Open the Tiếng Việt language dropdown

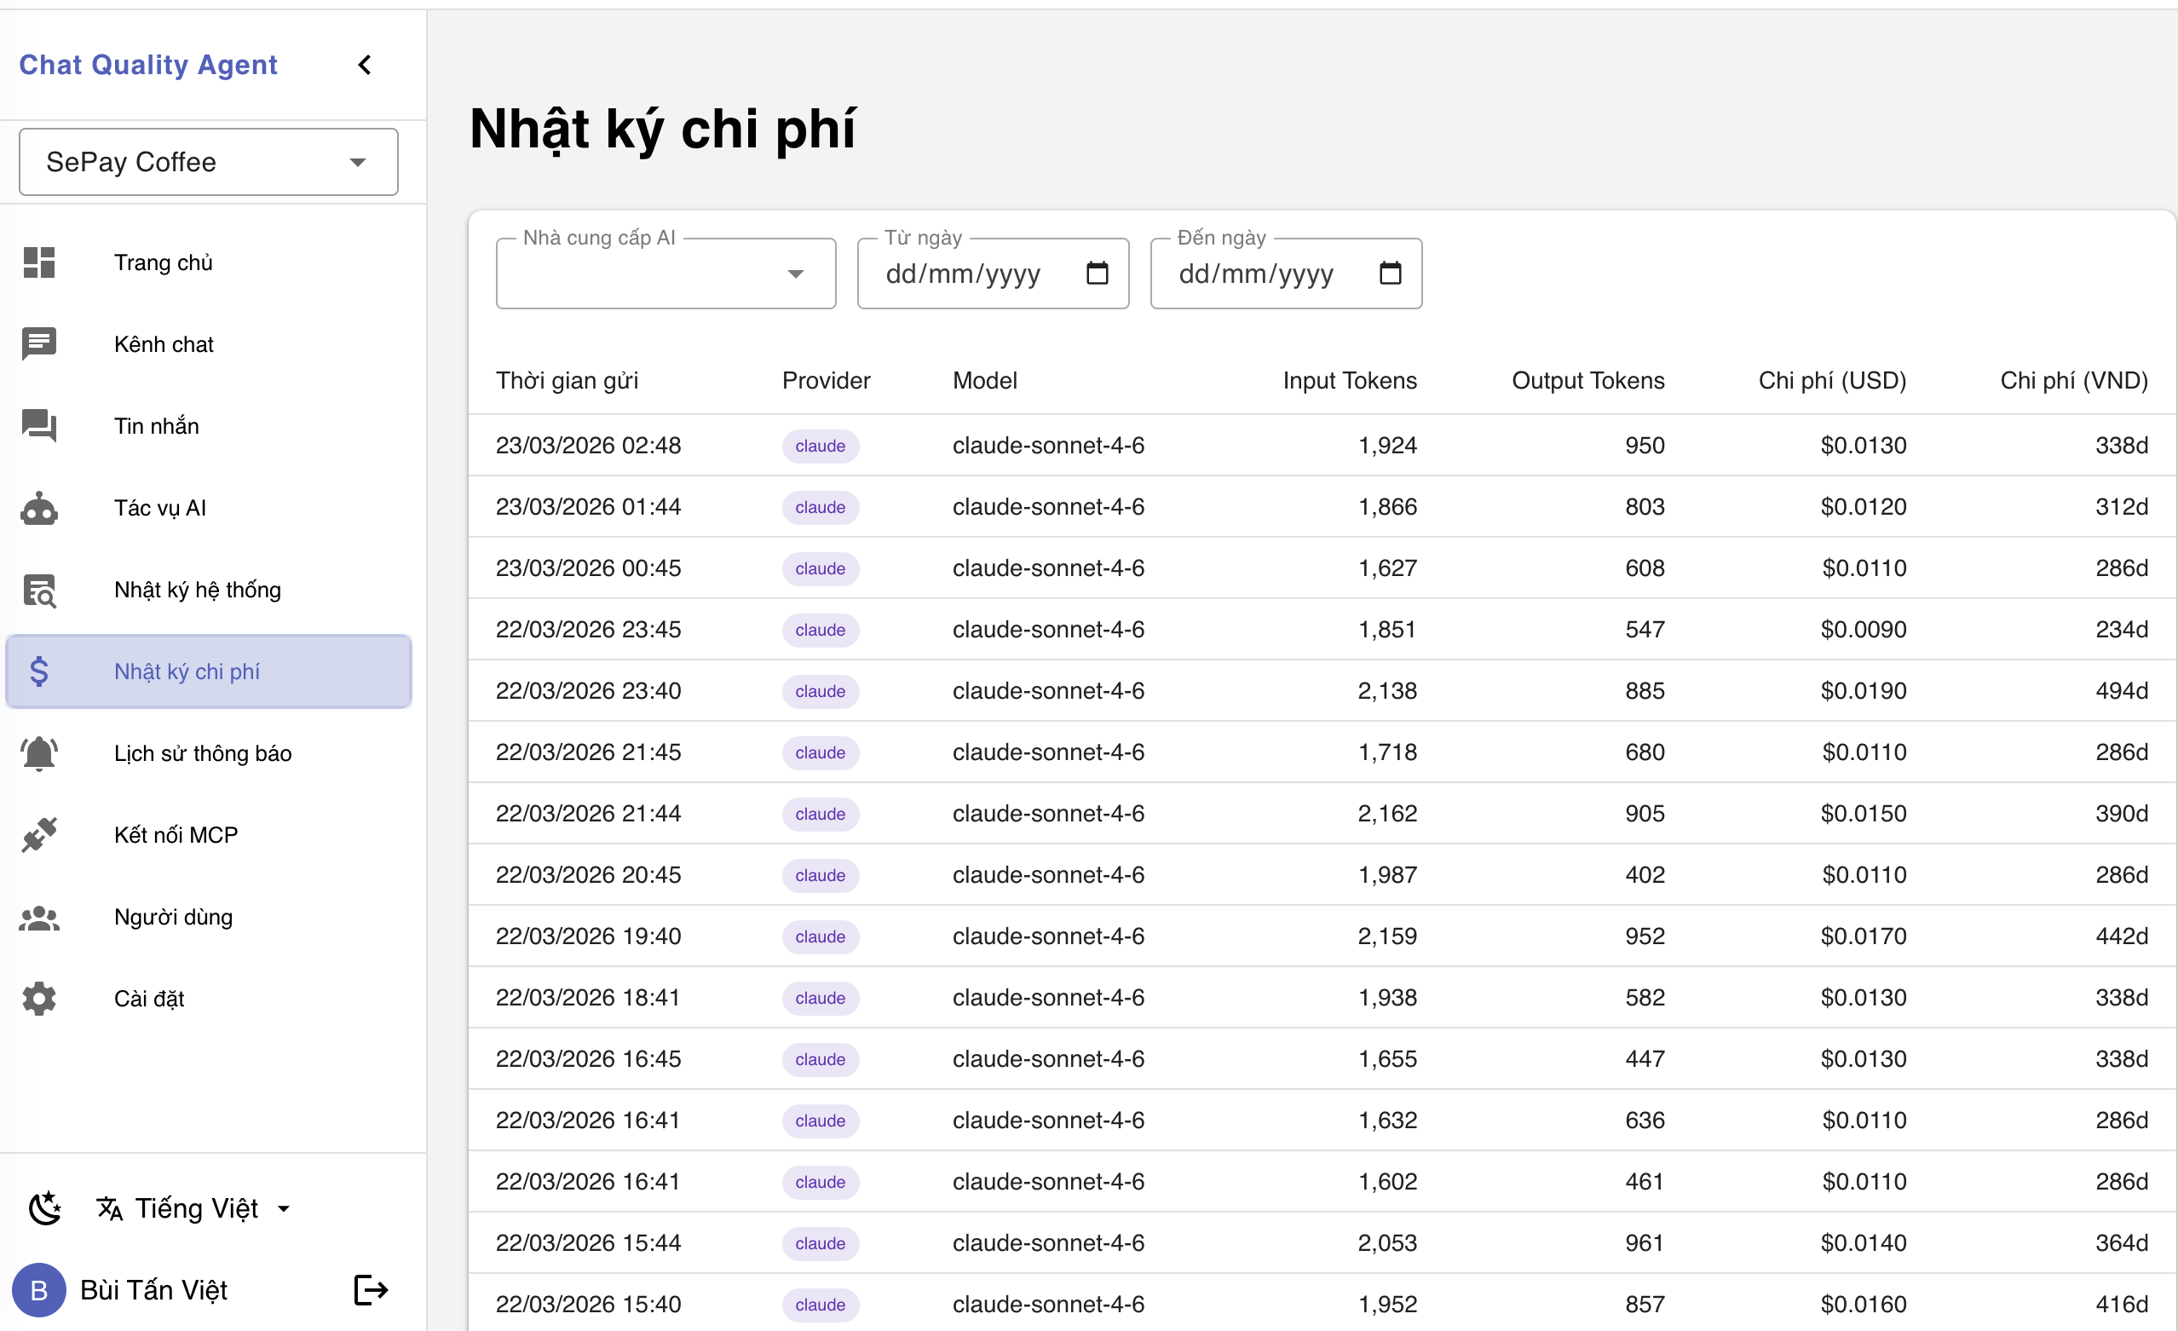tap(196, 1208)
